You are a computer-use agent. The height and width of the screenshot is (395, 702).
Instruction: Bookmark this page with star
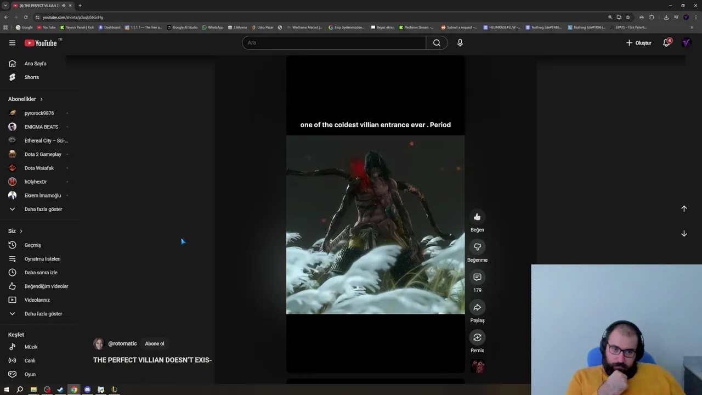(x=628, y=17)
